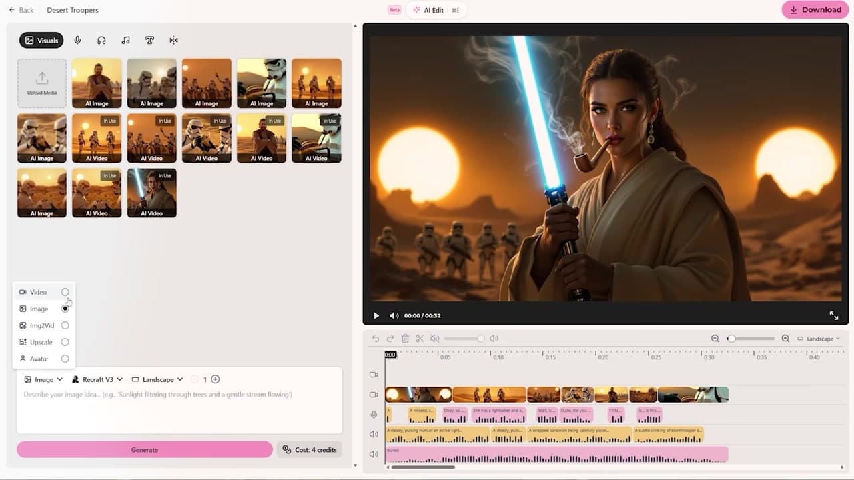
Task: Click the Desert Troopers project title
Action: [x=73, y=10]
